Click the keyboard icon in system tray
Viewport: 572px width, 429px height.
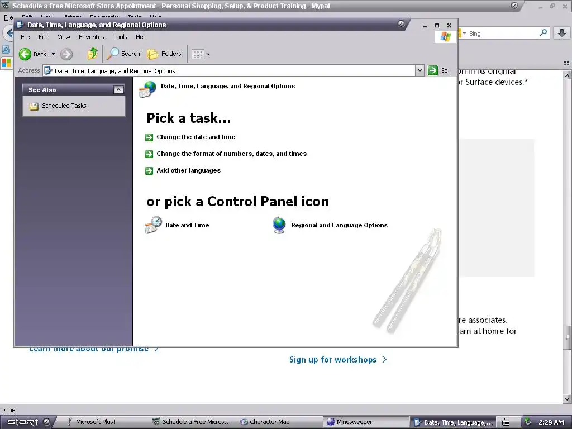coord(506,422)
